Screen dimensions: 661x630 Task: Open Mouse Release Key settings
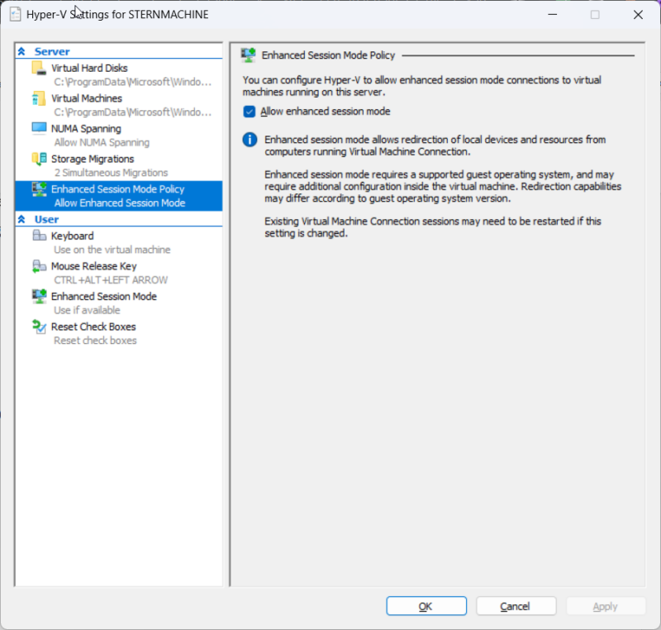coord(118,272)
